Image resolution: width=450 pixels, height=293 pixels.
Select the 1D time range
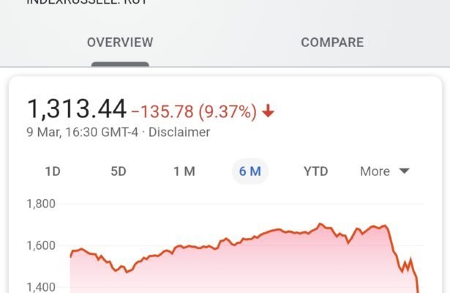click(x=53, y=171)
